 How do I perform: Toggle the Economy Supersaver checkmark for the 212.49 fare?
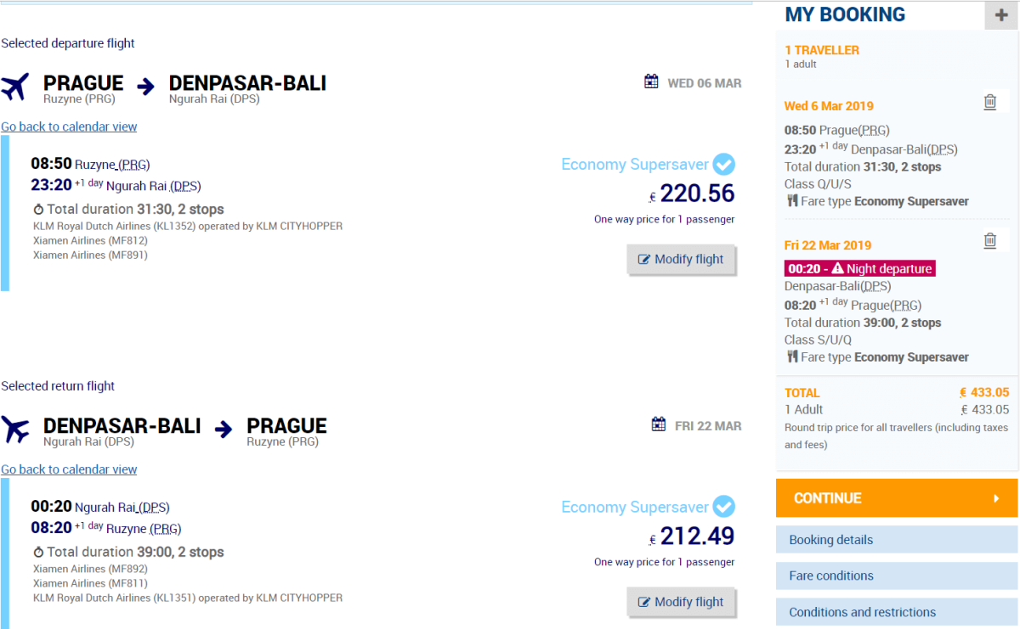(x=723, y=507)
